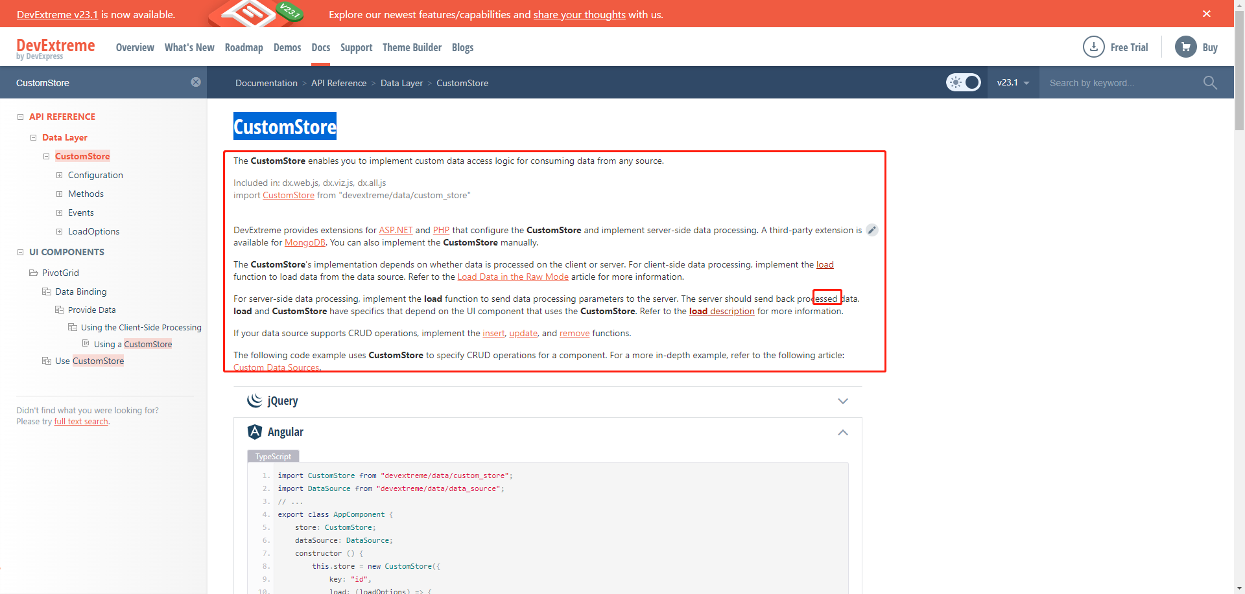Open the Blogs menu item
Viewport: 1245px width, 594px height.
point(462,47)
